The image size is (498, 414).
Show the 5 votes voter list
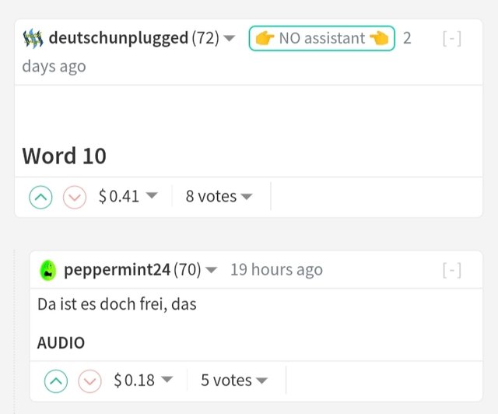point(234,381)
